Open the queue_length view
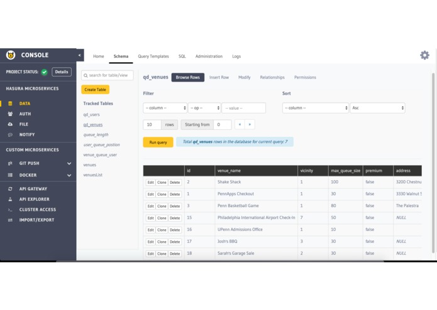The width and height of the screenshot is (437, 310). point(96,135)
